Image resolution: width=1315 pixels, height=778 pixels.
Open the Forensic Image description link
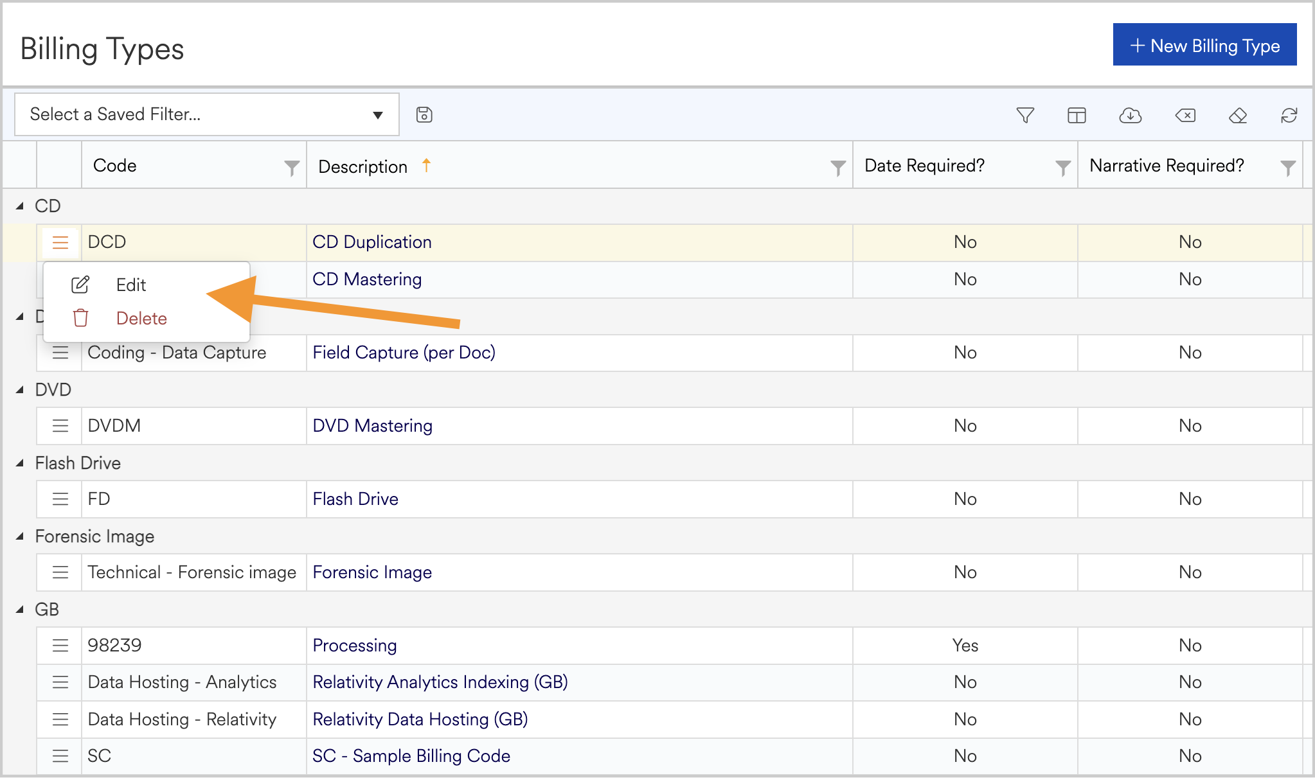pos(372,572)
